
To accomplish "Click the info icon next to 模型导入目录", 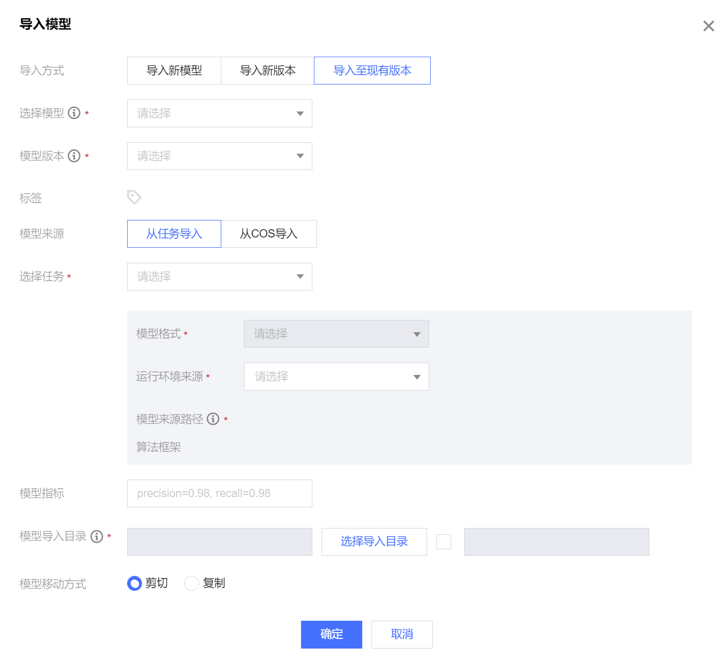I will click(x=97, y=536).
